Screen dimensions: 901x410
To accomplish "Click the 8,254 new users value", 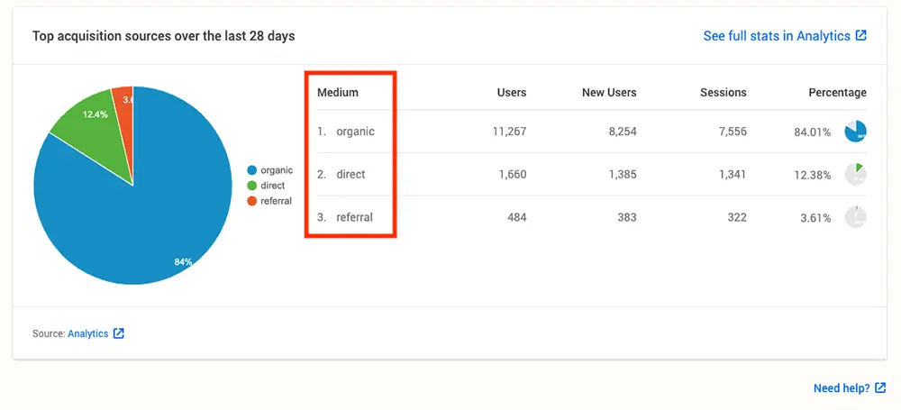I will [x=622, y=132].
